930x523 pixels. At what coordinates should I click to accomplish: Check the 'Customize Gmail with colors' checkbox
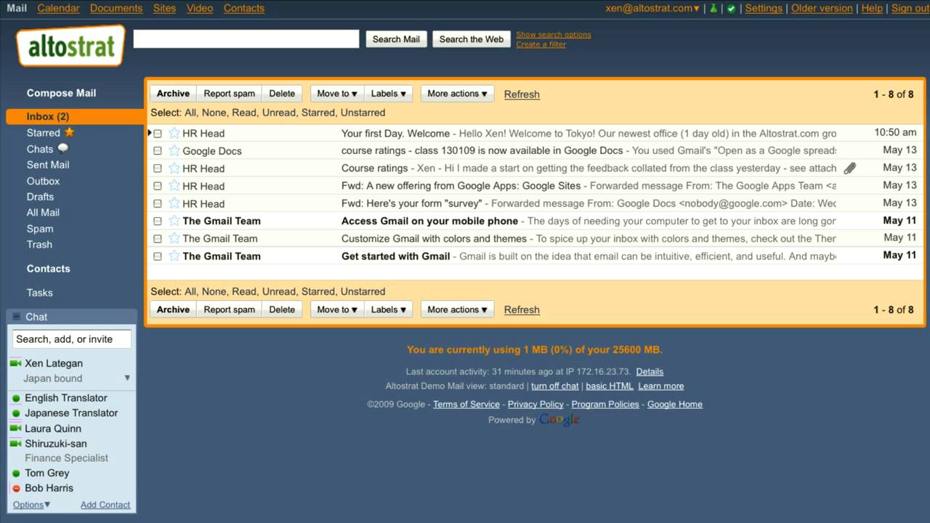158,239
